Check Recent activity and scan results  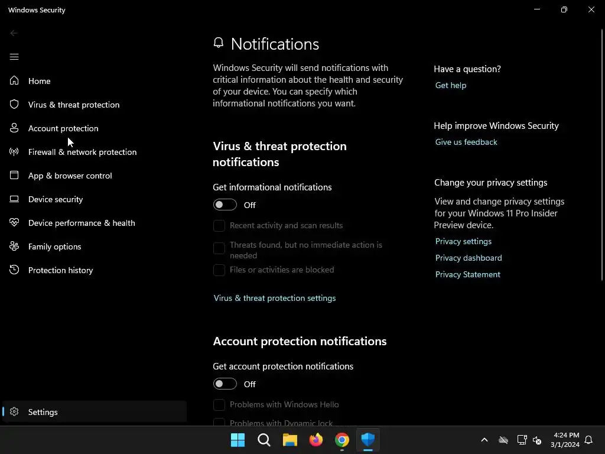click(x=219, y=225)
